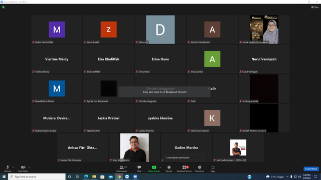Open the first Zoom taskbar icon
321x180 pixels.
click(x=127, y=176)
